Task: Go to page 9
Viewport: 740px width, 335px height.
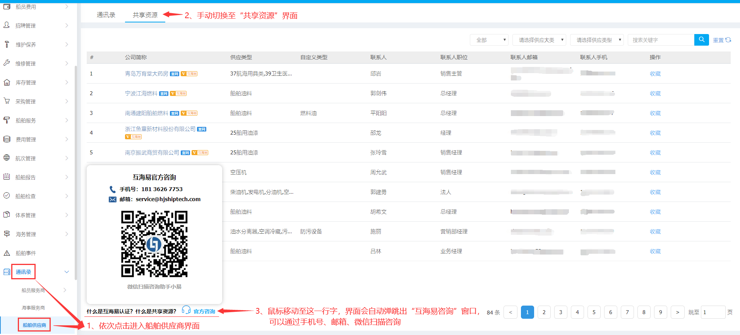Action: 660,312
